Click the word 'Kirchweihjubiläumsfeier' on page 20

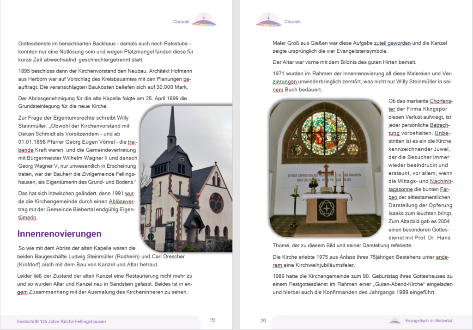click(326, 265)
